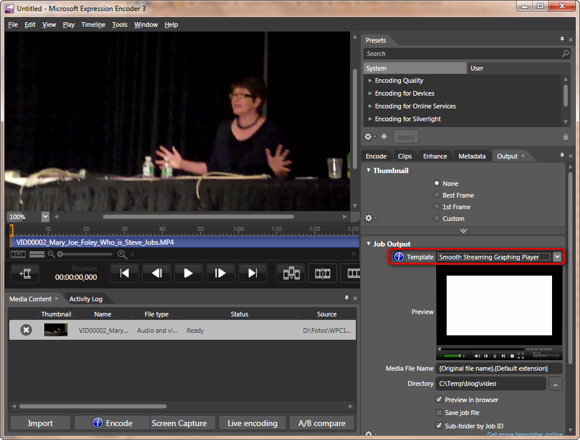Click the Live encoding button
Viewport: 580px width, 440px height.
[252, 423]
